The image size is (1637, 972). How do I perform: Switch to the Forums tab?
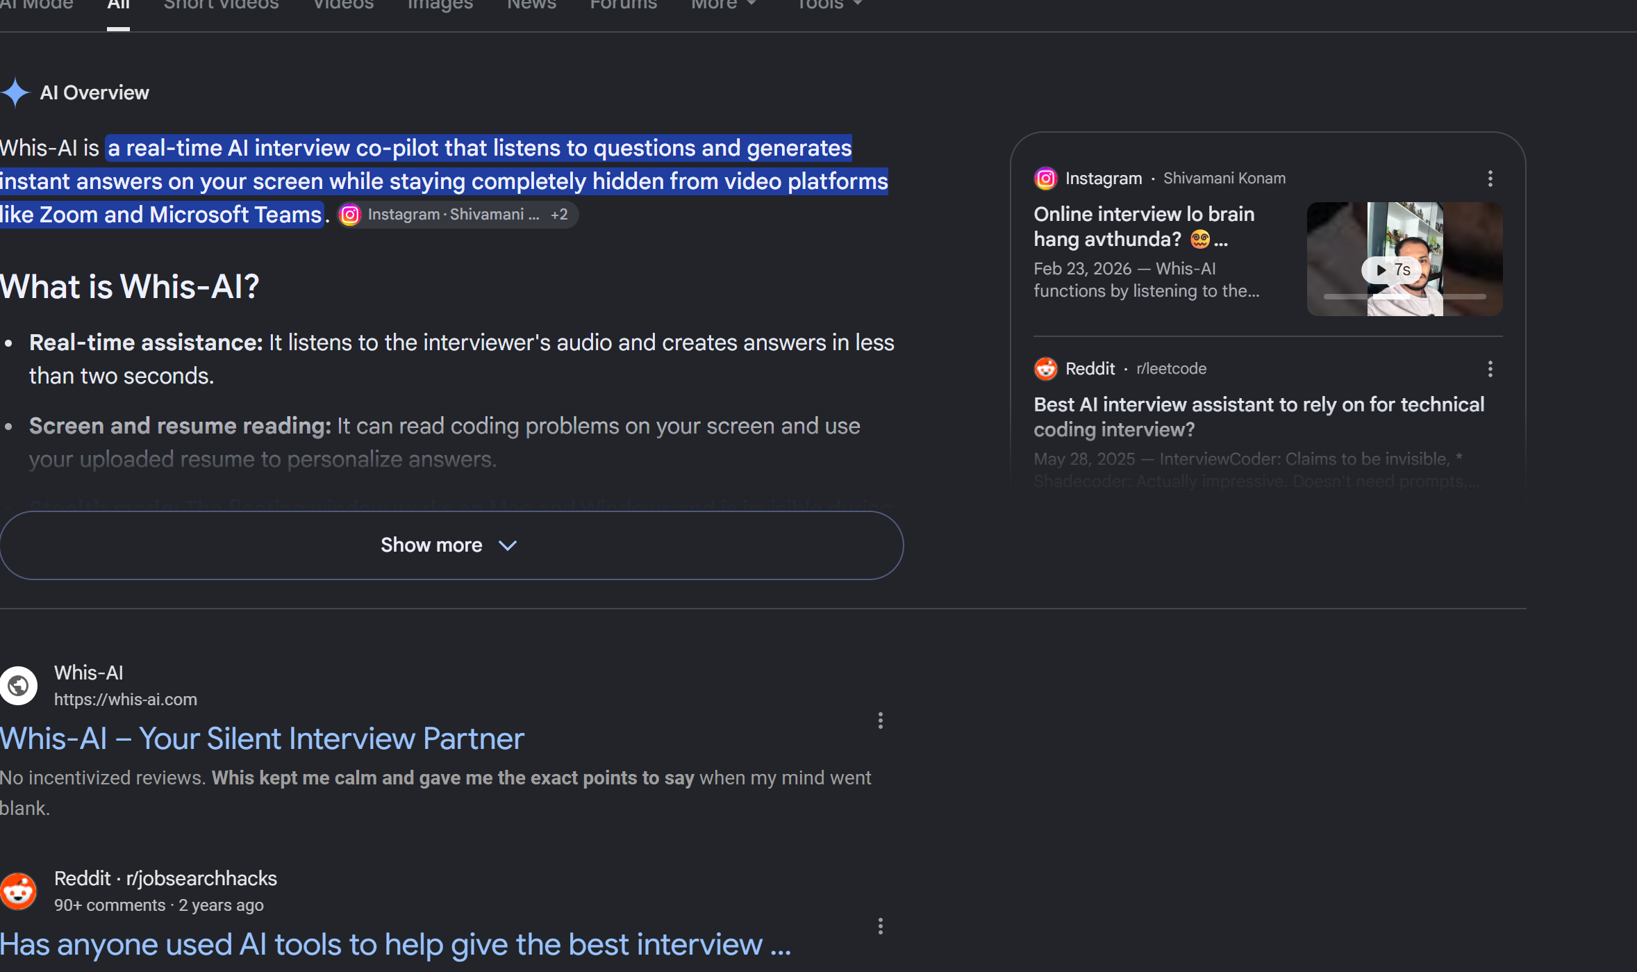(x=623, y=4)
